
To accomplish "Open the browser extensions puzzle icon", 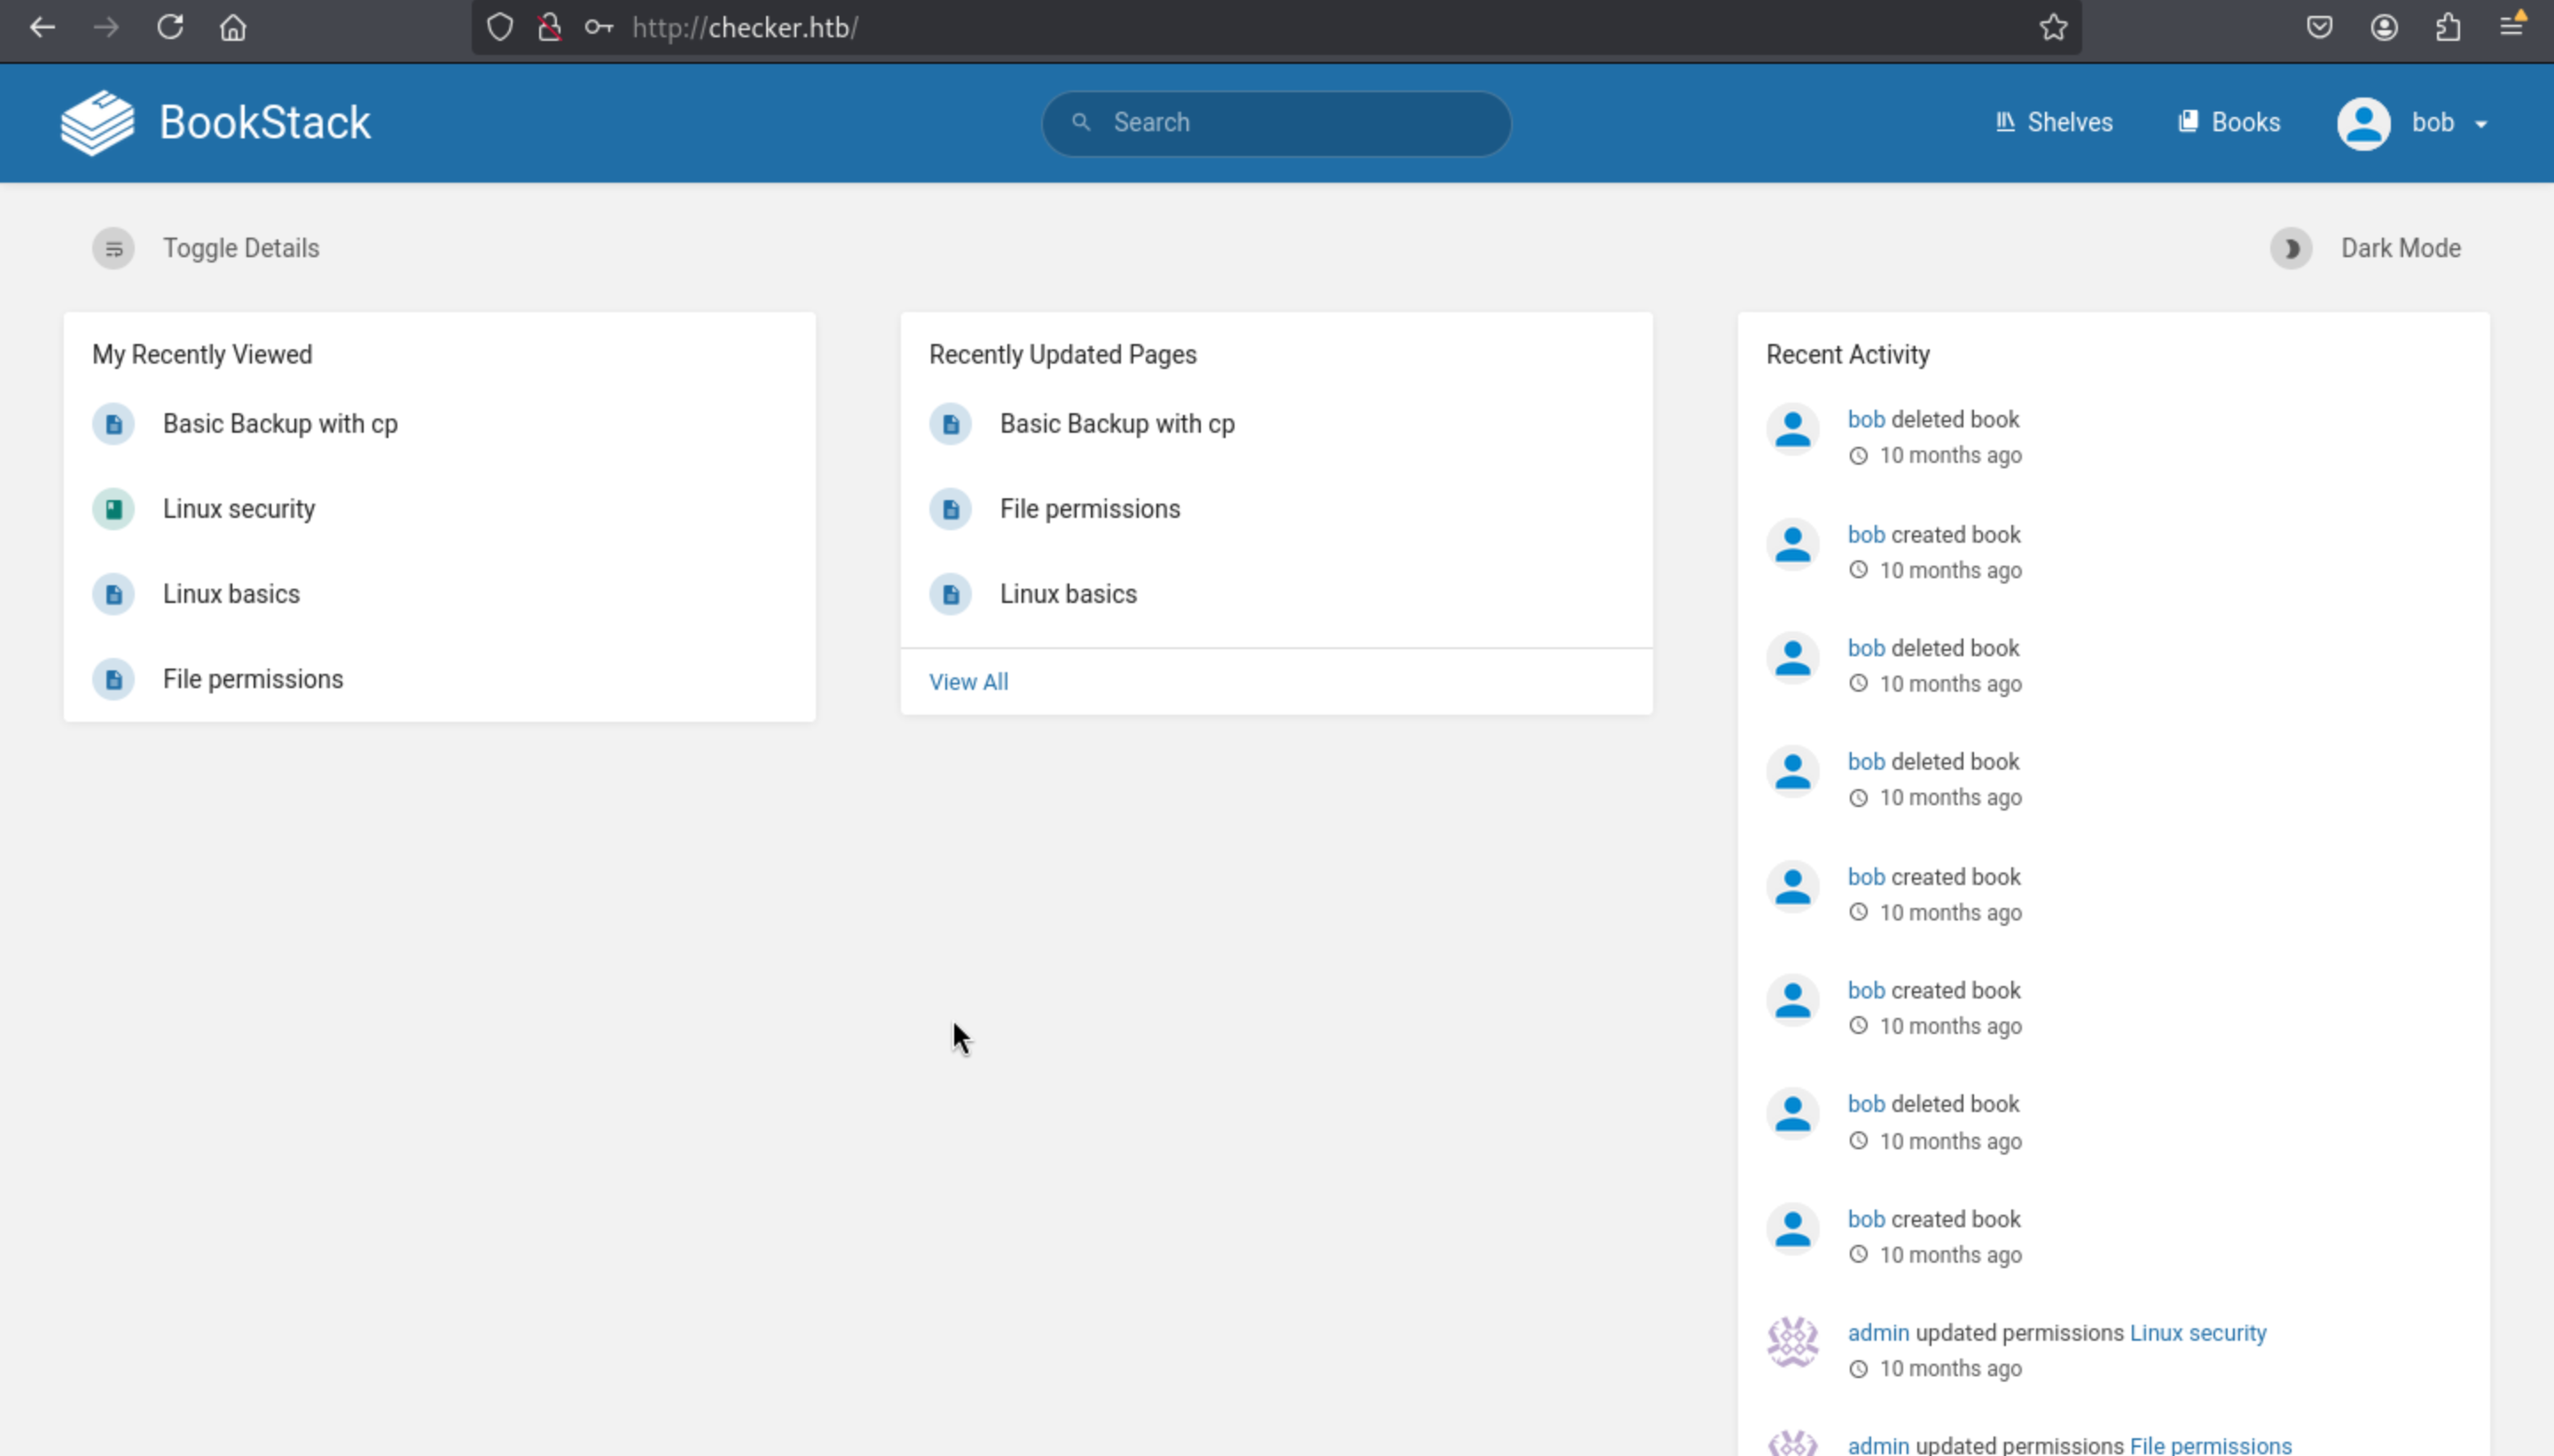I will click(x=2448, y=27).
